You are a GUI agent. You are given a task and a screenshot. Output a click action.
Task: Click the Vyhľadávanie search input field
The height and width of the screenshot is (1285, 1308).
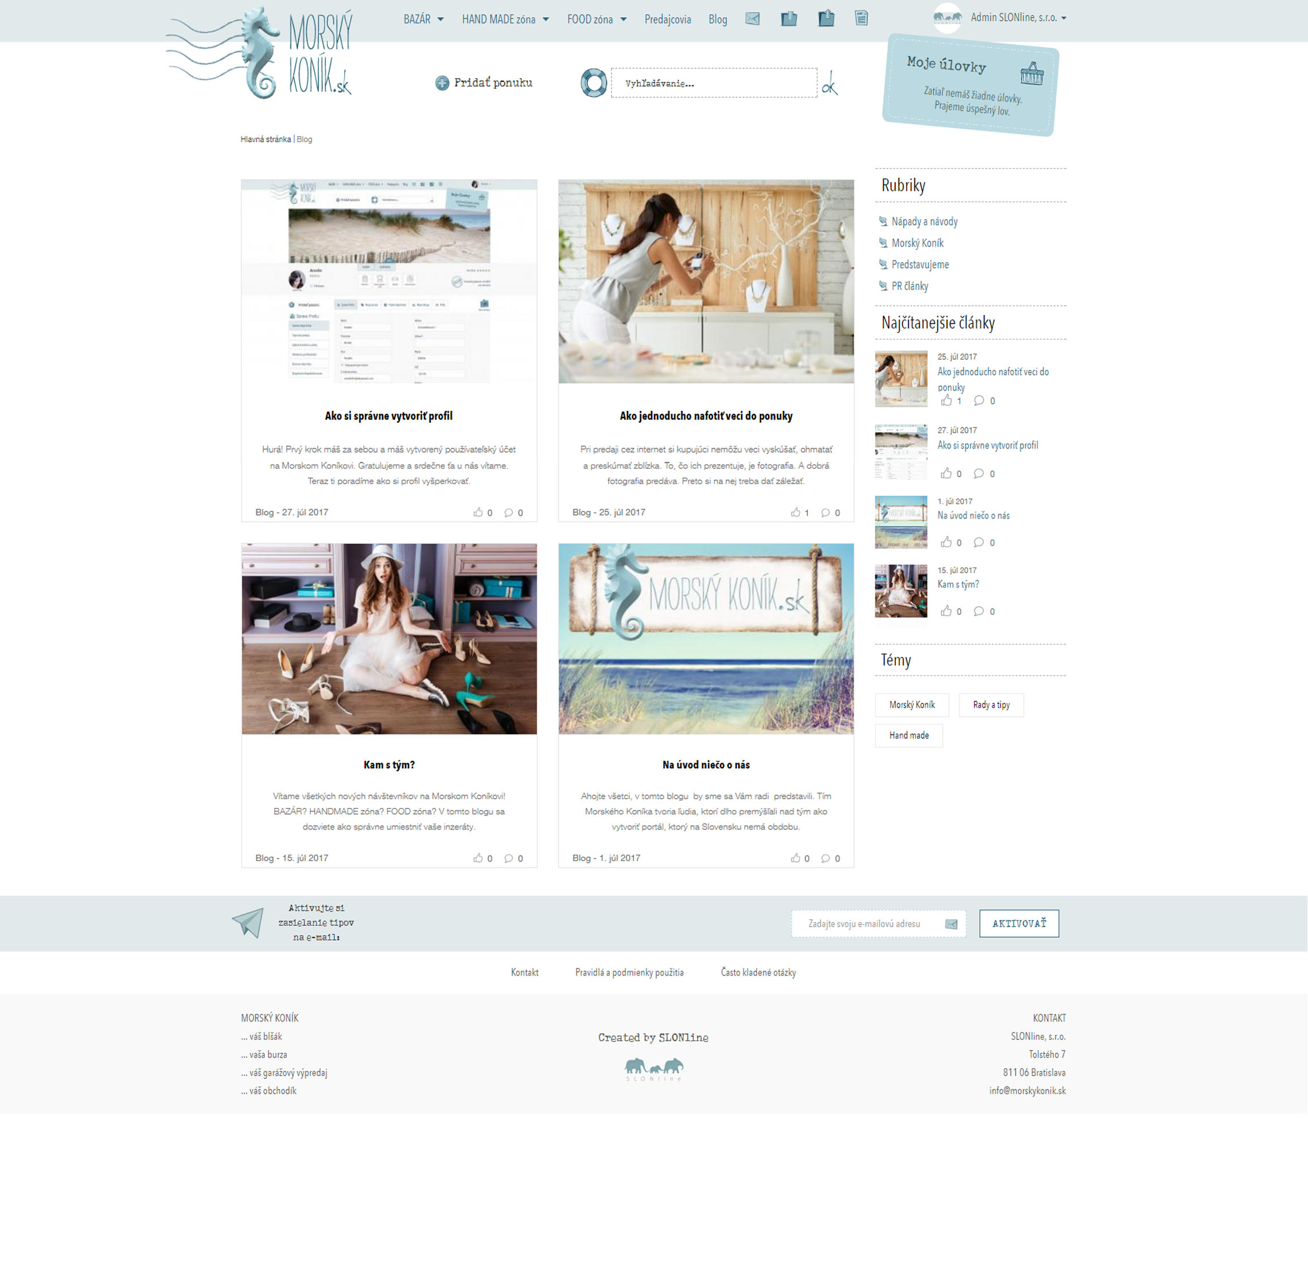pyautogui.click(x=714, y=84)
